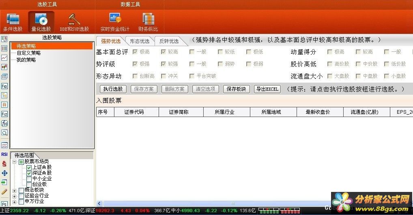This screenshot has height=215, width=413.
Task: Click the F10 sidebar icon
Action: tap(4, 86)
